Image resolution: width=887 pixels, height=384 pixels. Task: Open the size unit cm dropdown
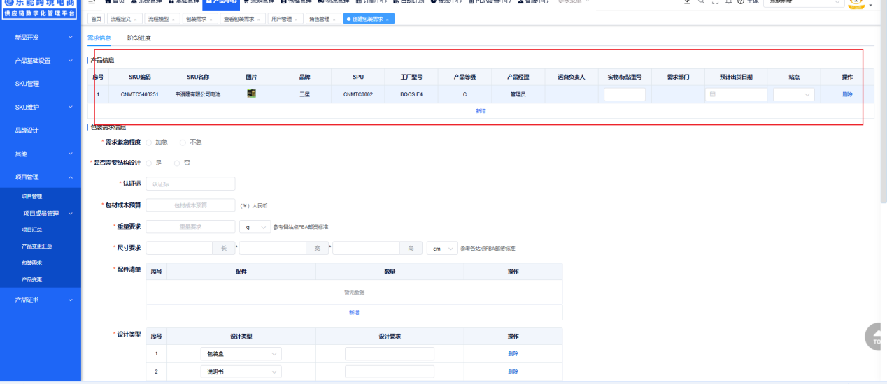pos(442,248)
